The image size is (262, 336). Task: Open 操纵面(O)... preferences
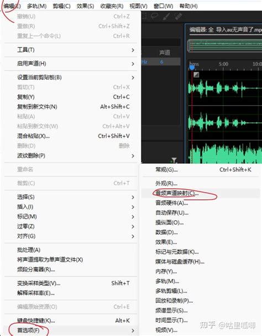pyautogui.click(x=200, y=223)
